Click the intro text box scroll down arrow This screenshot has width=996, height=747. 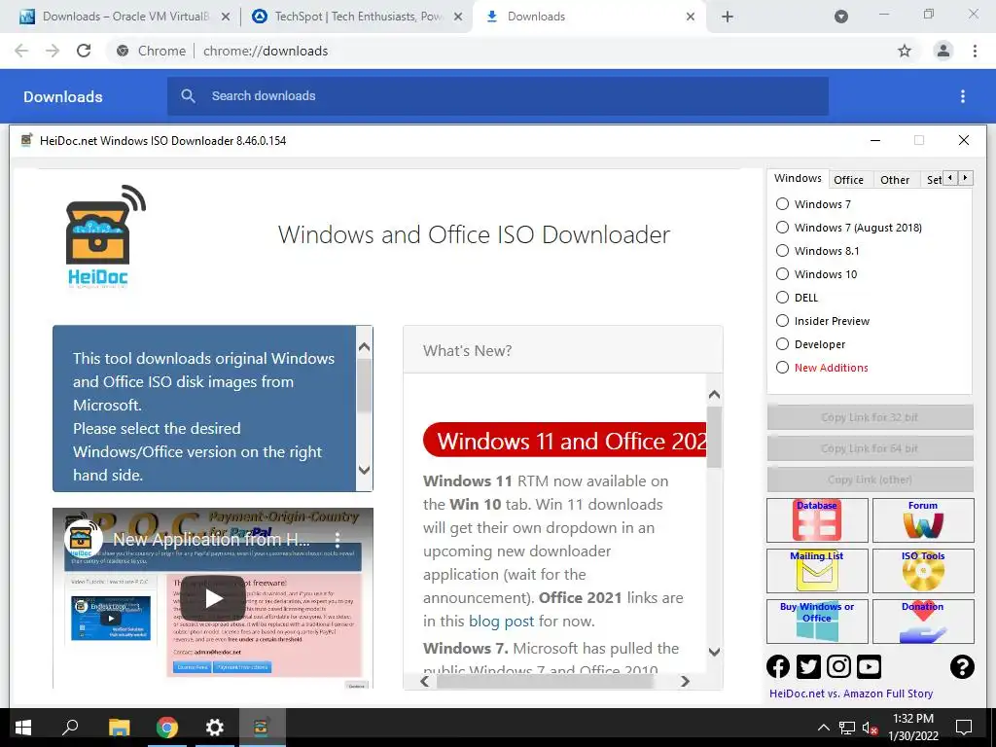(364, 470)
